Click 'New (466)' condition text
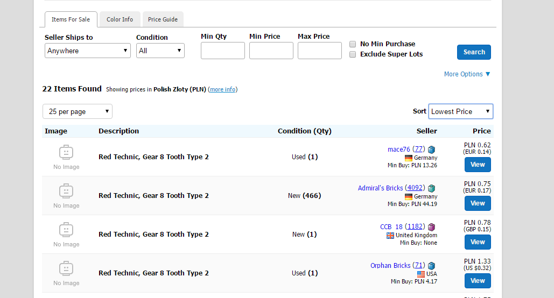 click(305, 196)
